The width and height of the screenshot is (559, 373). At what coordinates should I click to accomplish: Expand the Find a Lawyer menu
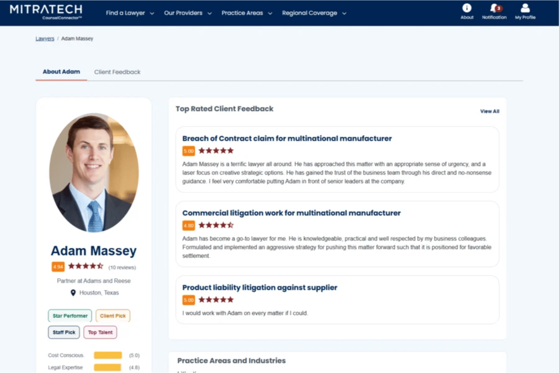tap(130, 13)
